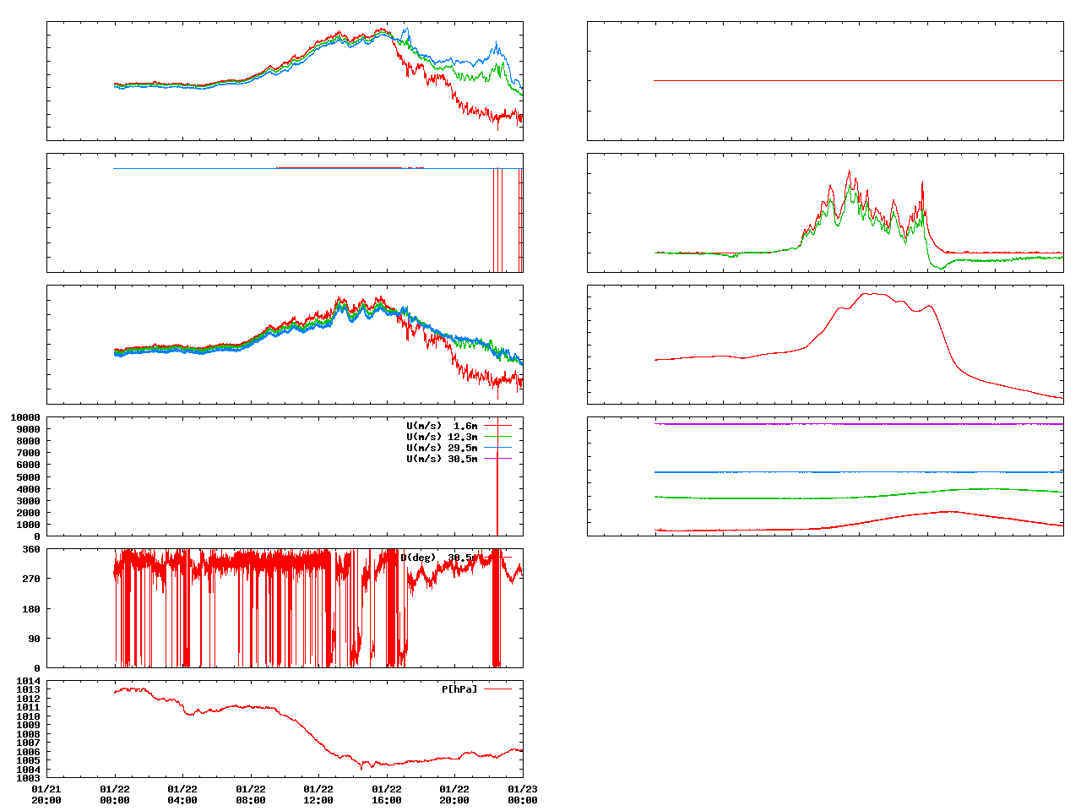Click the 10000 y-axis tick label
This screenshot has width=1081, height=811.
(24, 417)
